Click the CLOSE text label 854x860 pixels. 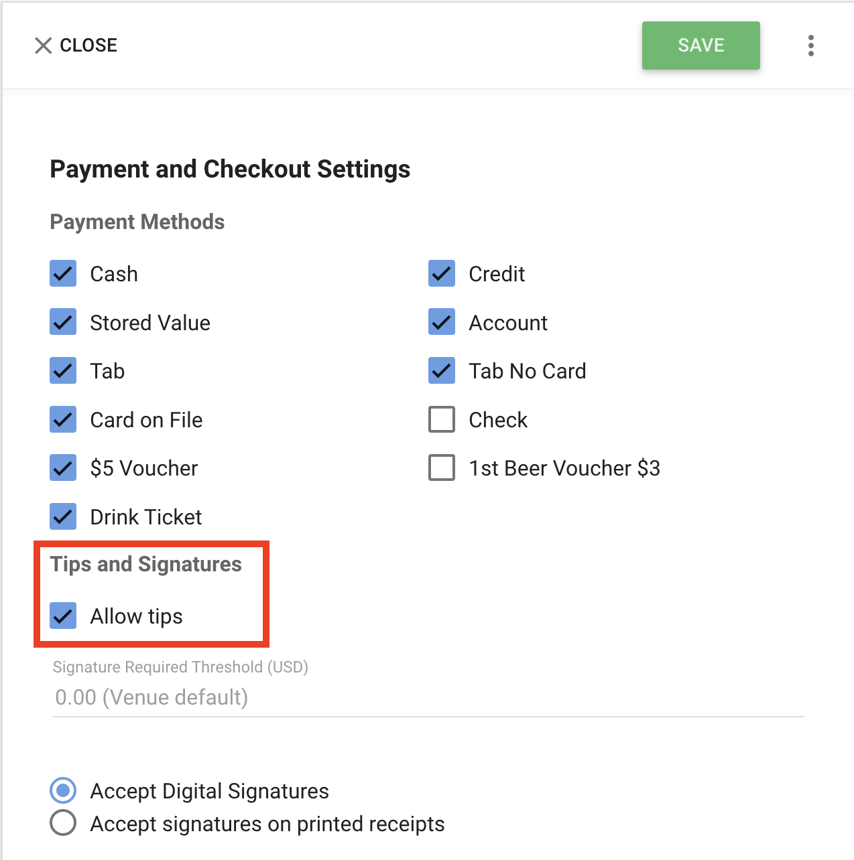pyautogui.click(x=88, y=46)
